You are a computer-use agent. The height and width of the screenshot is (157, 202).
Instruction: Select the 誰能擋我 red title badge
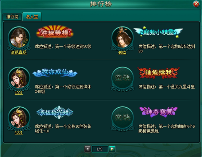click(158, 73)
